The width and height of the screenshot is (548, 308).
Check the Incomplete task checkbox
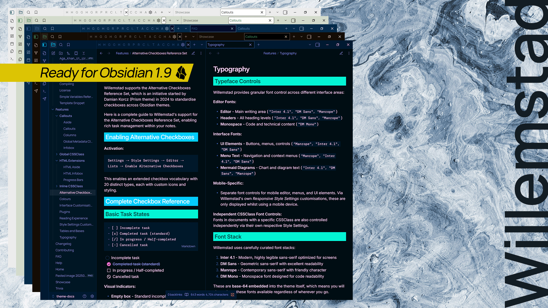tap(108, 258)
